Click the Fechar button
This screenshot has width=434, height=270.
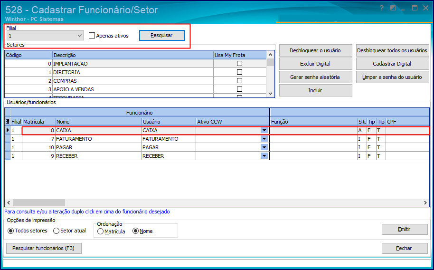(405, 249)
